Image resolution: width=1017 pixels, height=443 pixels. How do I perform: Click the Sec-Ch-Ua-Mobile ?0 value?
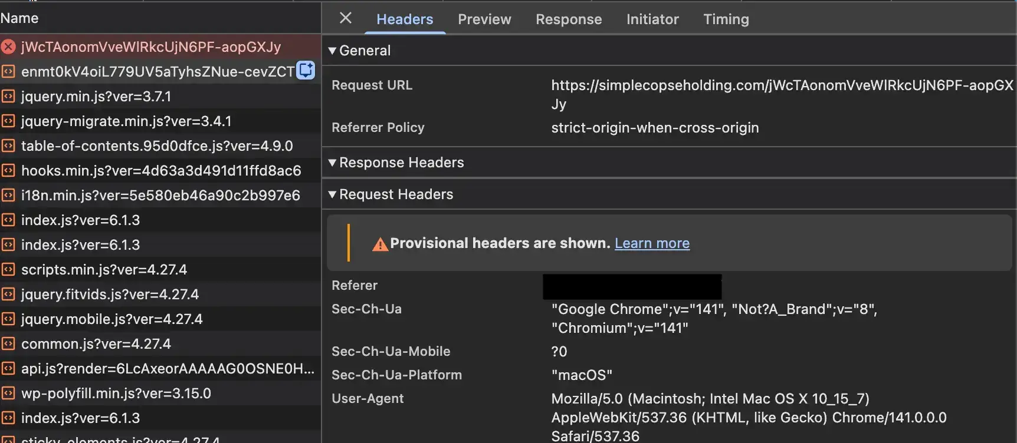tap(559, 351)
